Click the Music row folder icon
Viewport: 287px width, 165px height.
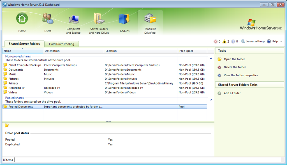click(6, 74)
